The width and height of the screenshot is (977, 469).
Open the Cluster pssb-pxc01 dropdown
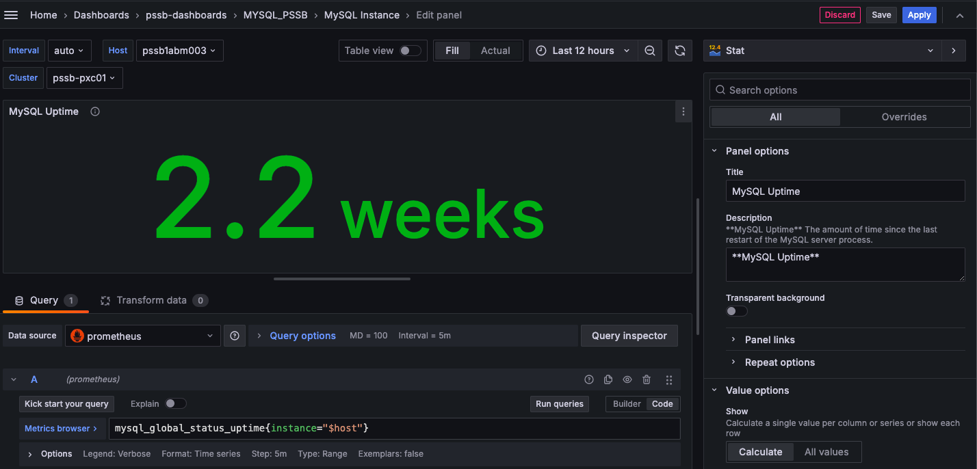[85, 78]
